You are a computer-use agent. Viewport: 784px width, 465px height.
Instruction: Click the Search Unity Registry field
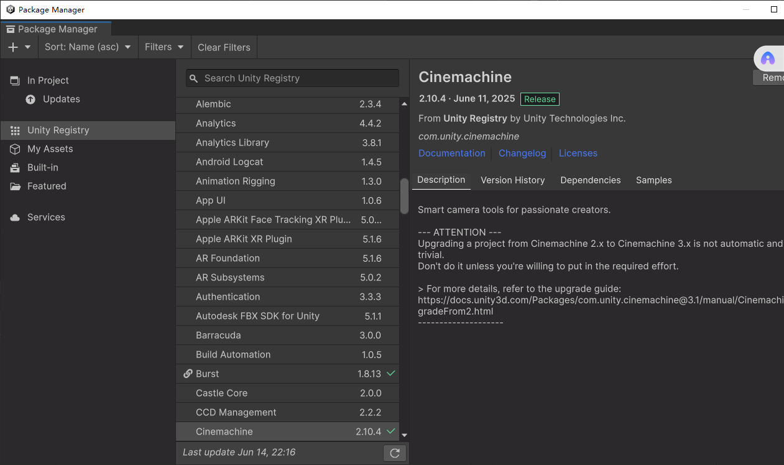click(x=292, y=78)
